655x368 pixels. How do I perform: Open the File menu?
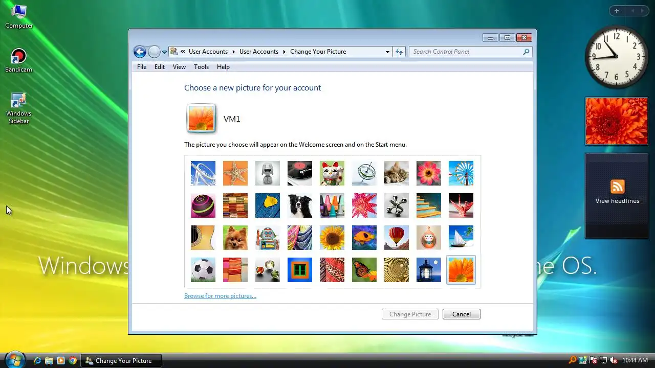142,67
